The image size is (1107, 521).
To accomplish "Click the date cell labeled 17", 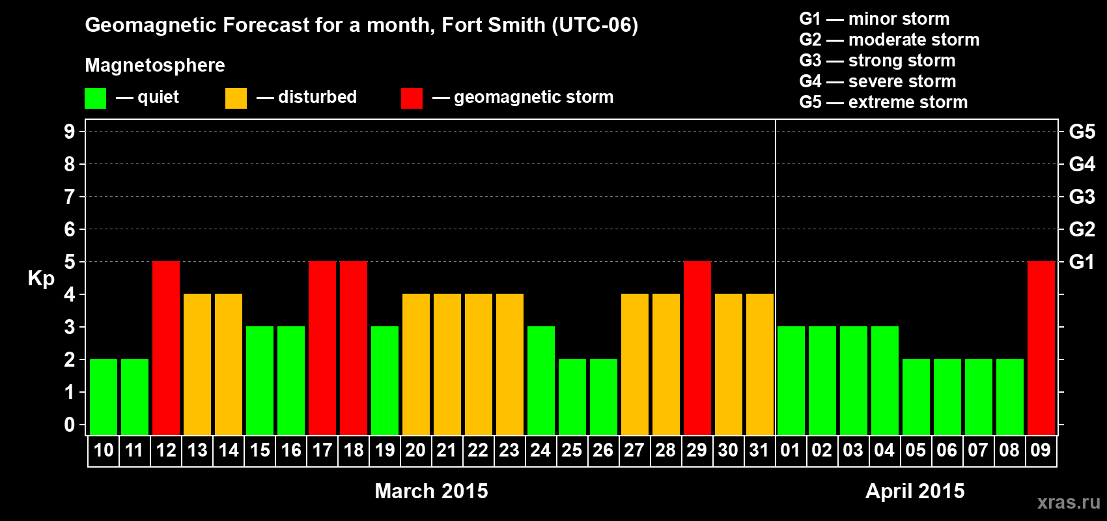I will pyautogui.click(x=322, y=451).
